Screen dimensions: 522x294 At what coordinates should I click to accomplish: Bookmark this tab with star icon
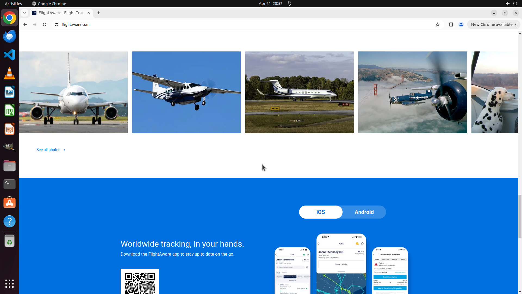437,24
